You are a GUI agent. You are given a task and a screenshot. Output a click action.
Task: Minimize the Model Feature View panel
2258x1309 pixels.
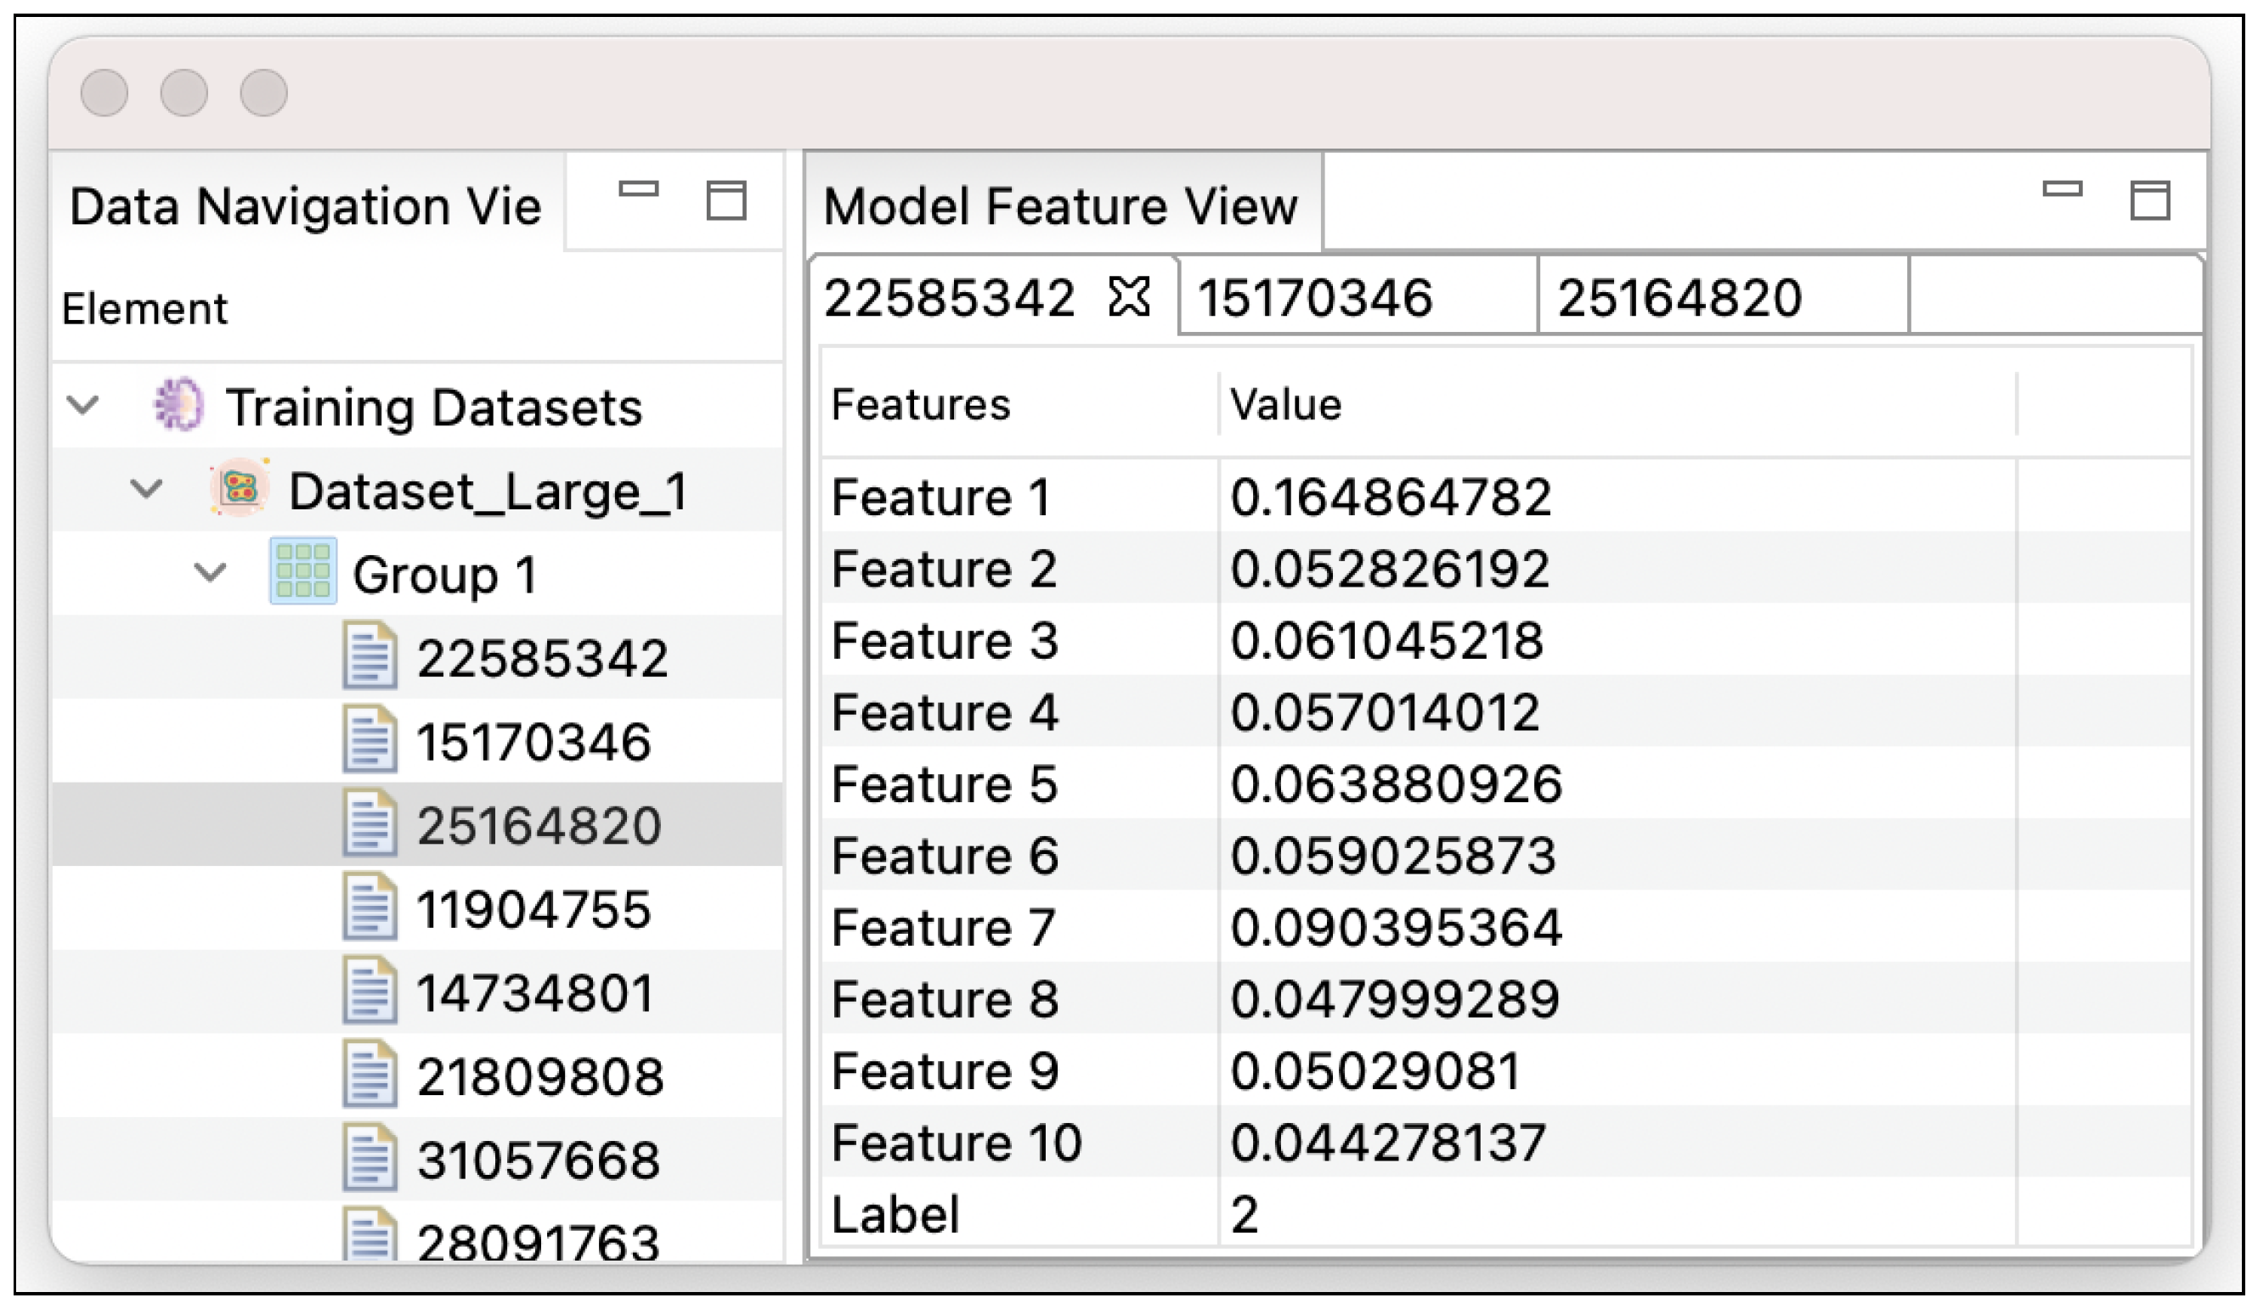click(2061, 189)
